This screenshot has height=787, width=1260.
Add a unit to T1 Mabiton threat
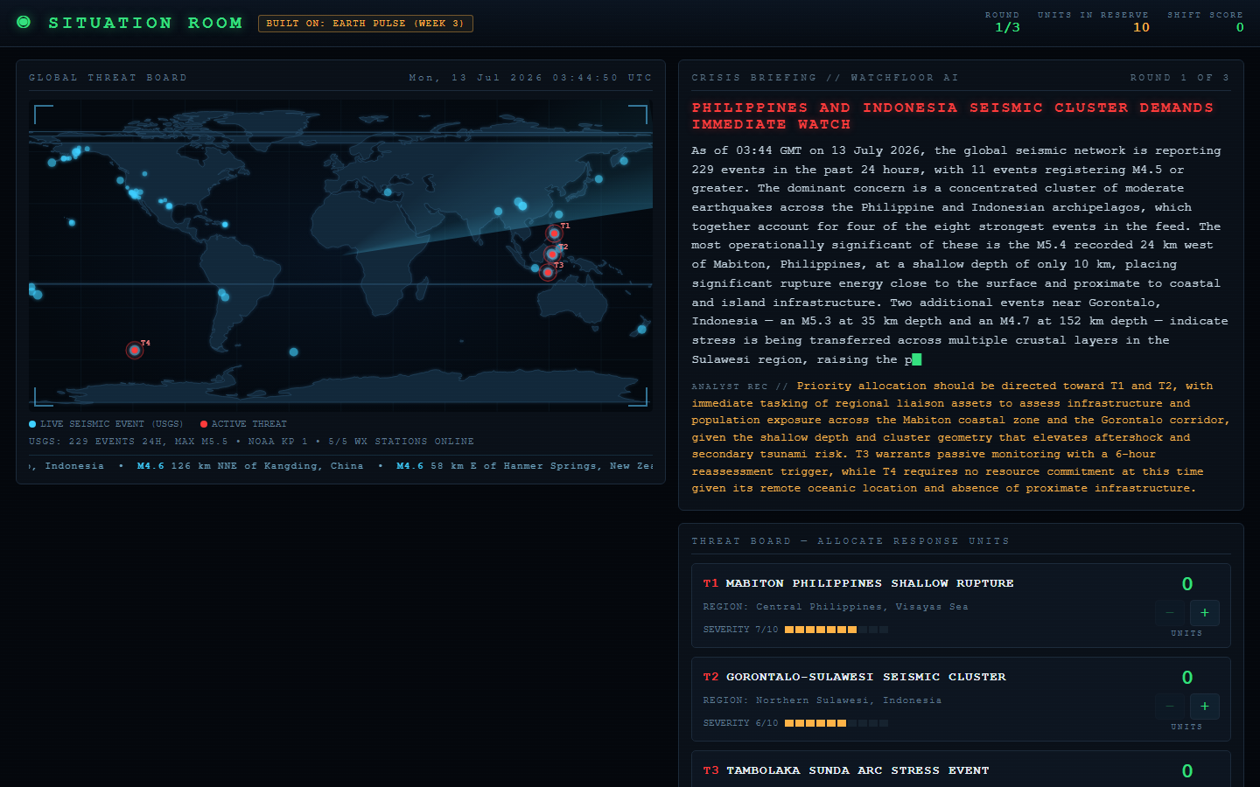tap(1205, 613)
